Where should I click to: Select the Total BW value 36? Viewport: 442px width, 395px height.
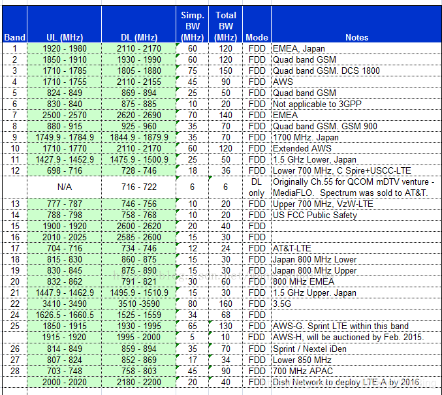[x=225, y=170]
